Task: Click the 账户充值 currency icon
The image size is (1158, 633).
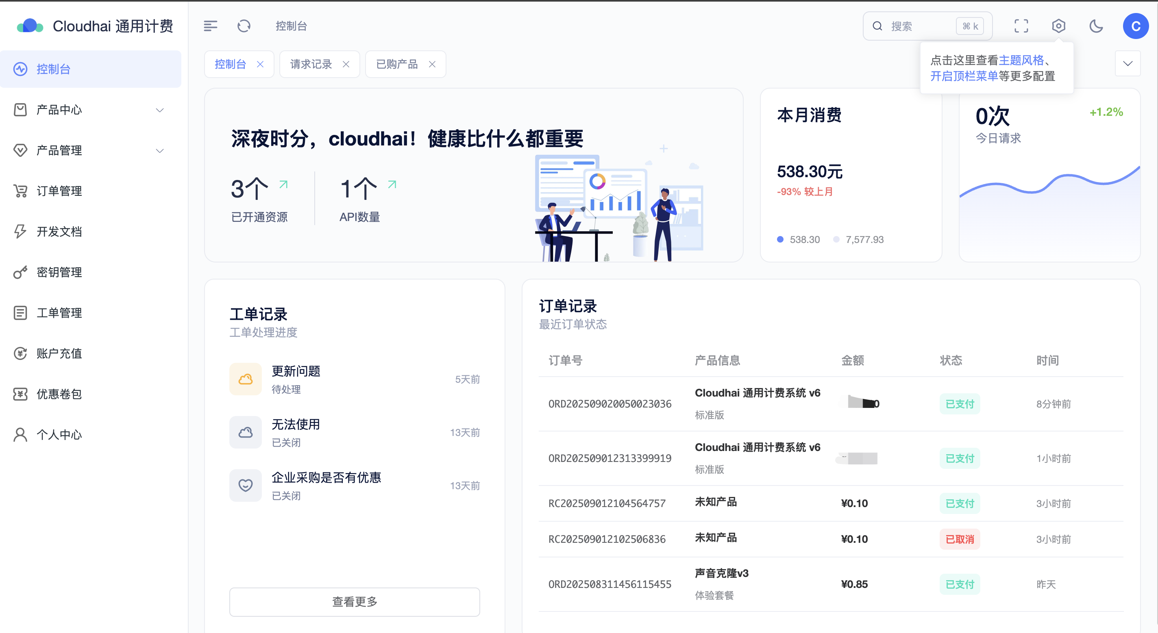Action: coord(20,353)
